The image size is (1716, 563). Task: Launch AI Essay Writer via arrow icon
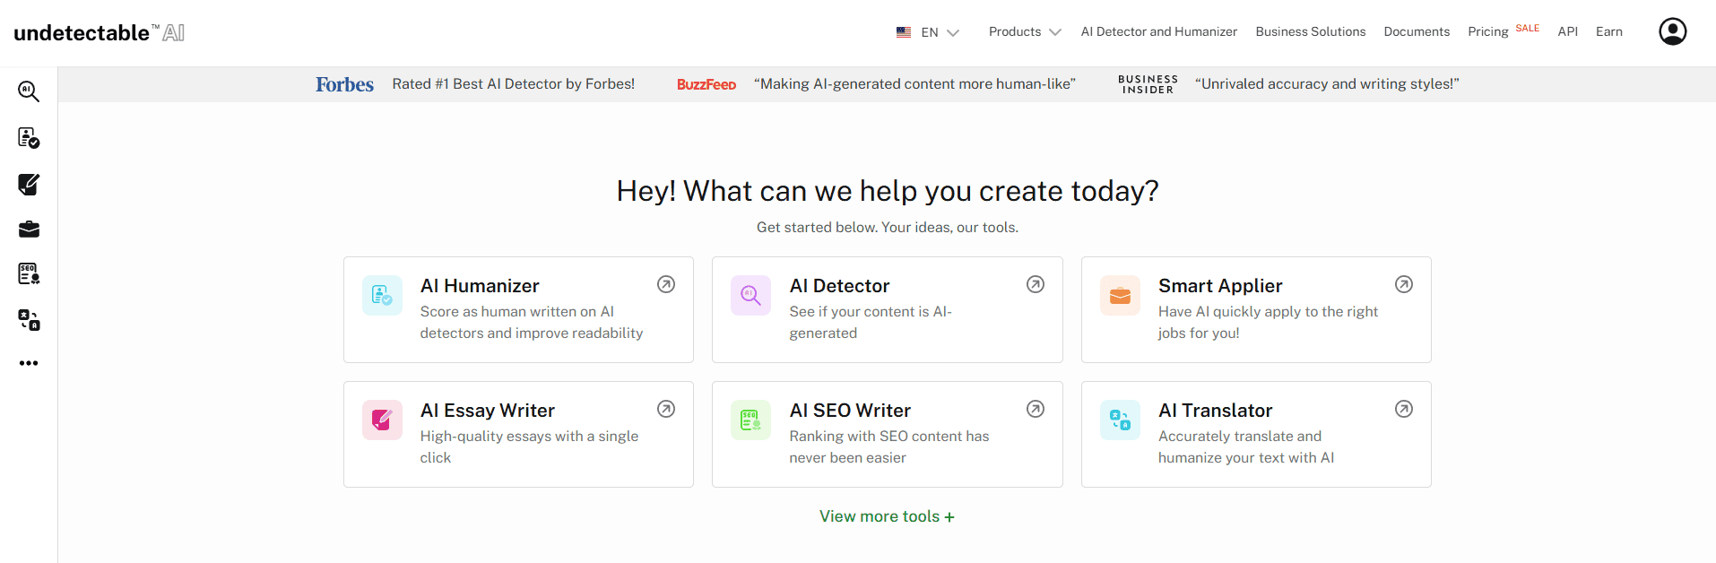(x=666, y=409)
